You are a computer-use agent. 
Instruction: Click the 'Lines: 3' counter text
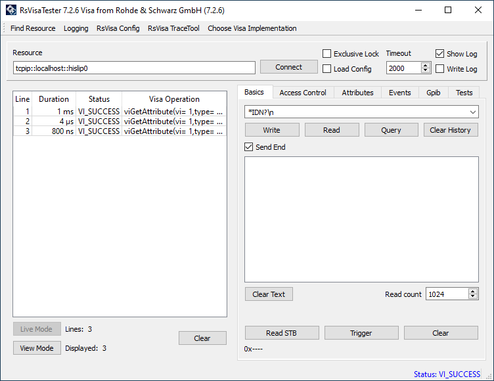click(78, 329)
